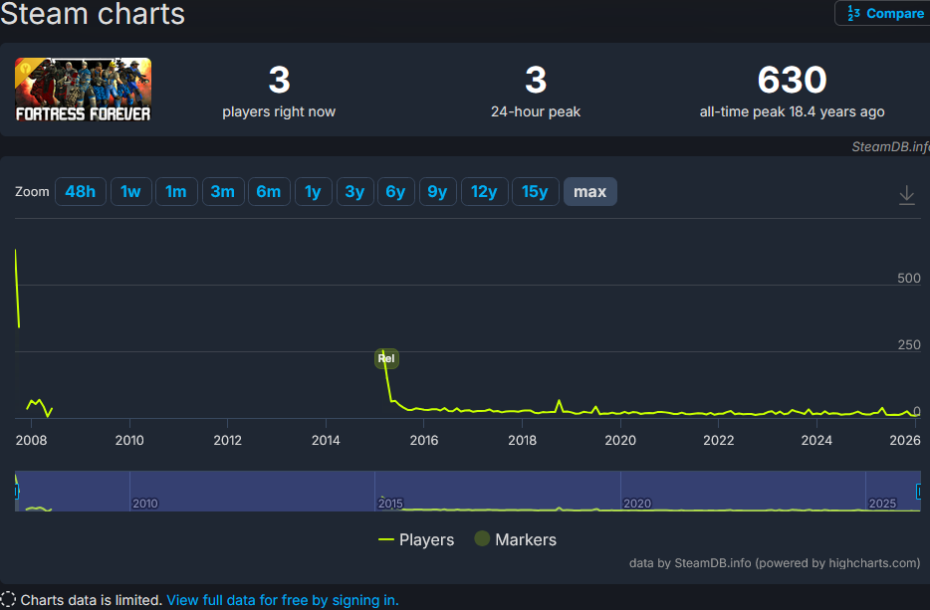Click the 500 y-axis label
Image resolution: width=930 pixels, height=610 pixels.
point(909,278)
